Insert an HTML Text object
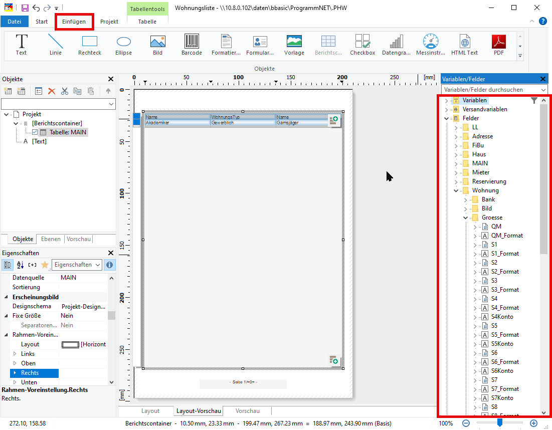 point(465,45)
